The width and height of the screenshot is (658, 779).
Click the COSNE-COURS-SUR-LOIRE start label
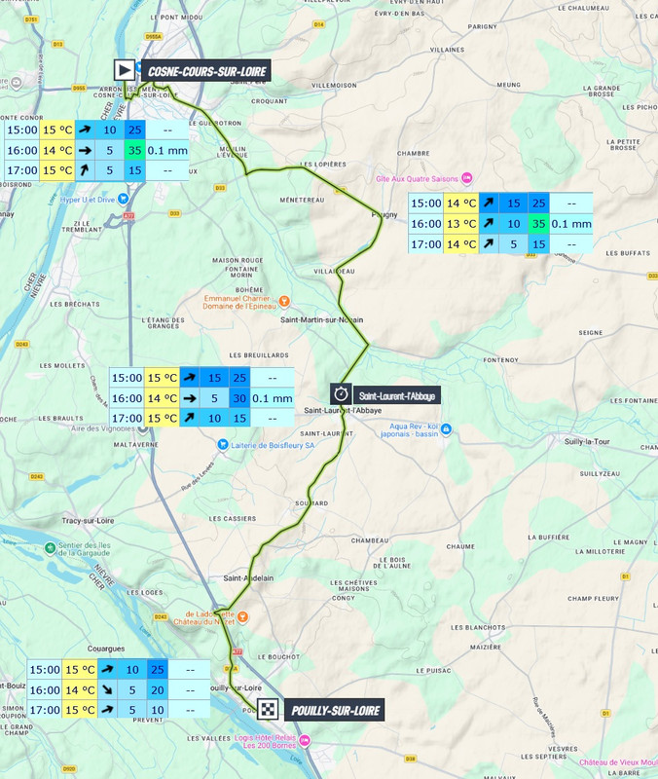[206, 71]
